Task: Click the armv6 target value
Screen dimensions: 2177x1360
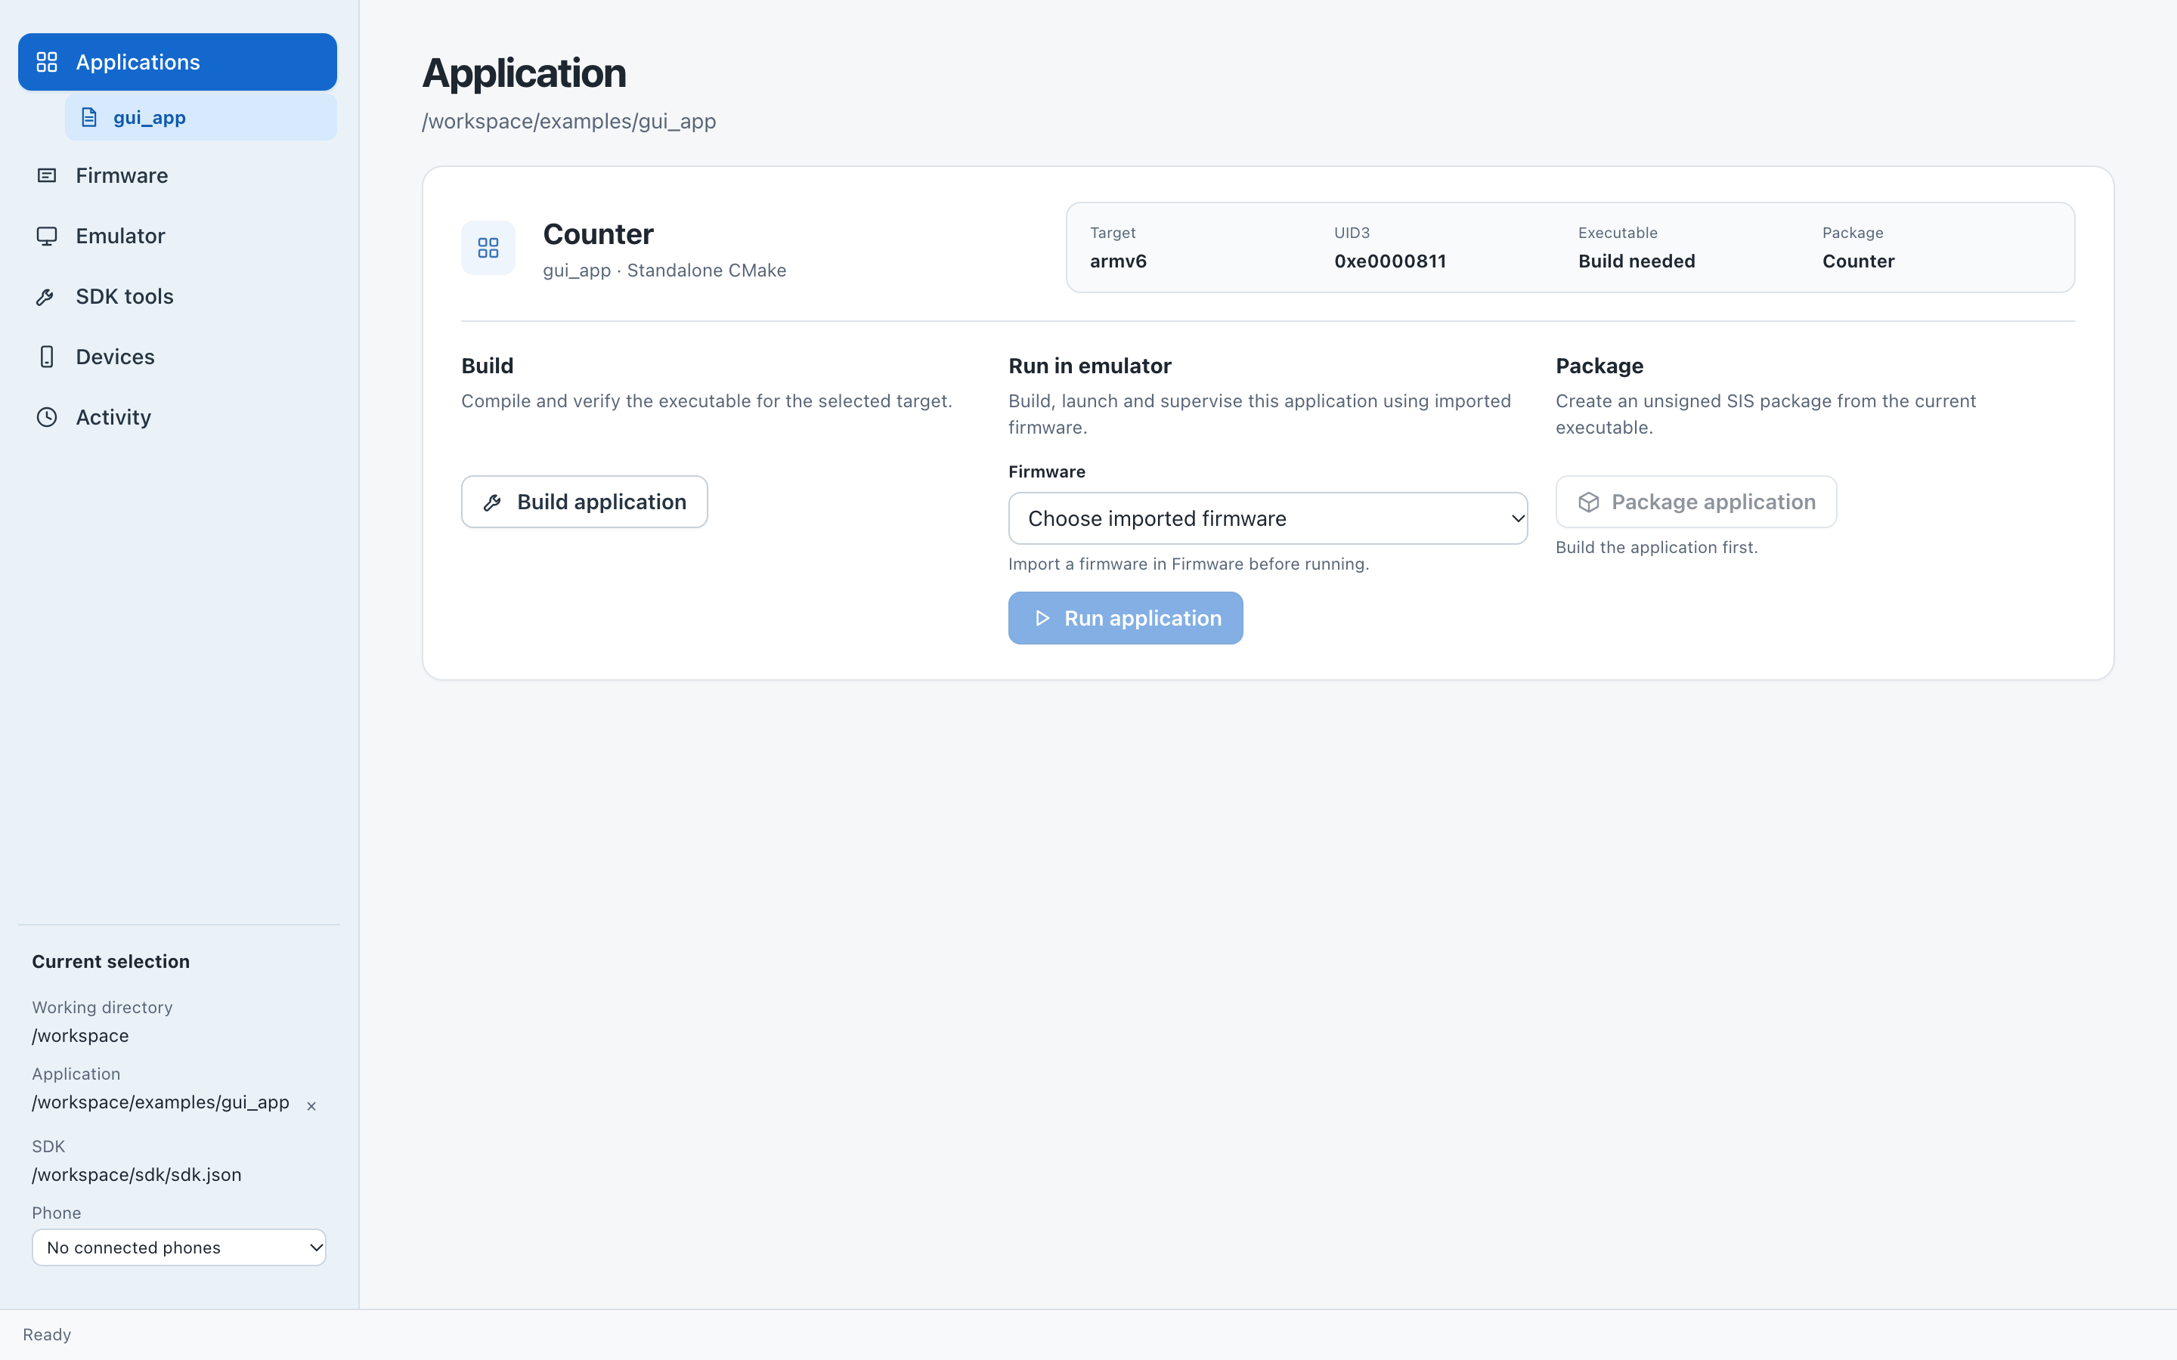Action: pos(1118,261)
